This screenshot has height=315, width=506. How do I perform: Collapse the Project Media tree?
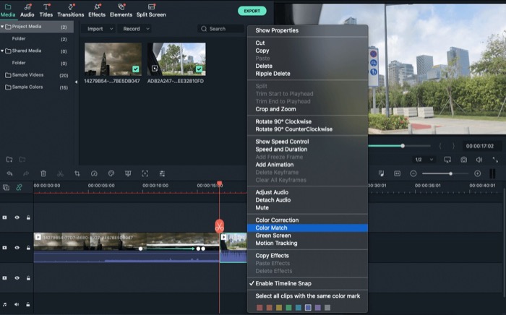click(2, 27)
